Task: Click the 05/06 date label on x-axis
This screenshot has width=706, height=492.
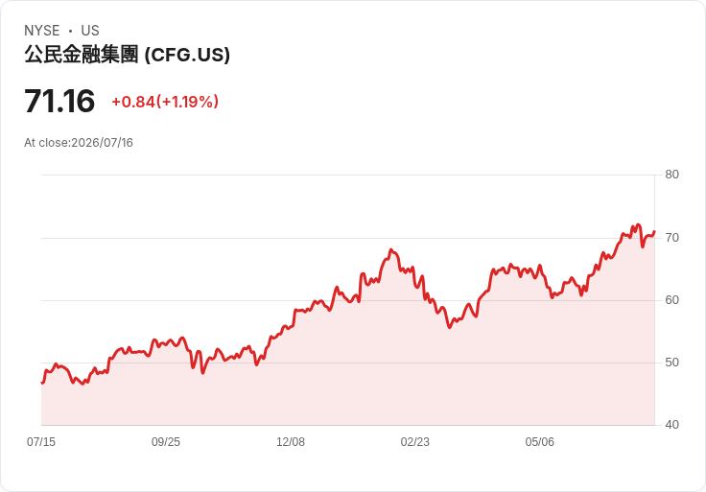Action: pyautogui.click(x=539, y=442)
